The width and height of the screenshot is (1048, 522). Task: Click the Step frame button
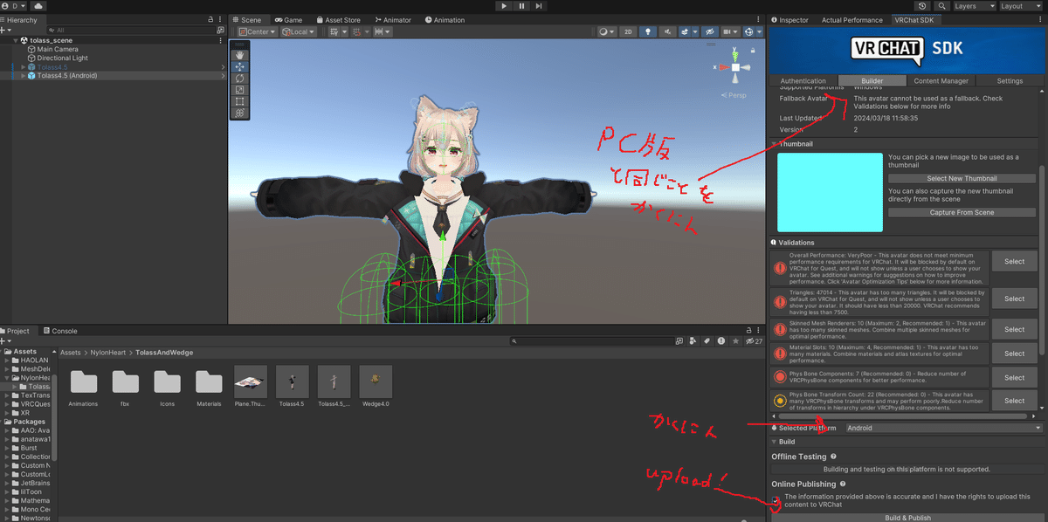coord(541,6)
